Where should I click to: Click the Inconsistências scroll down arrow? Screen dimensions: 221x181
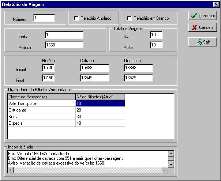point(171,165)
